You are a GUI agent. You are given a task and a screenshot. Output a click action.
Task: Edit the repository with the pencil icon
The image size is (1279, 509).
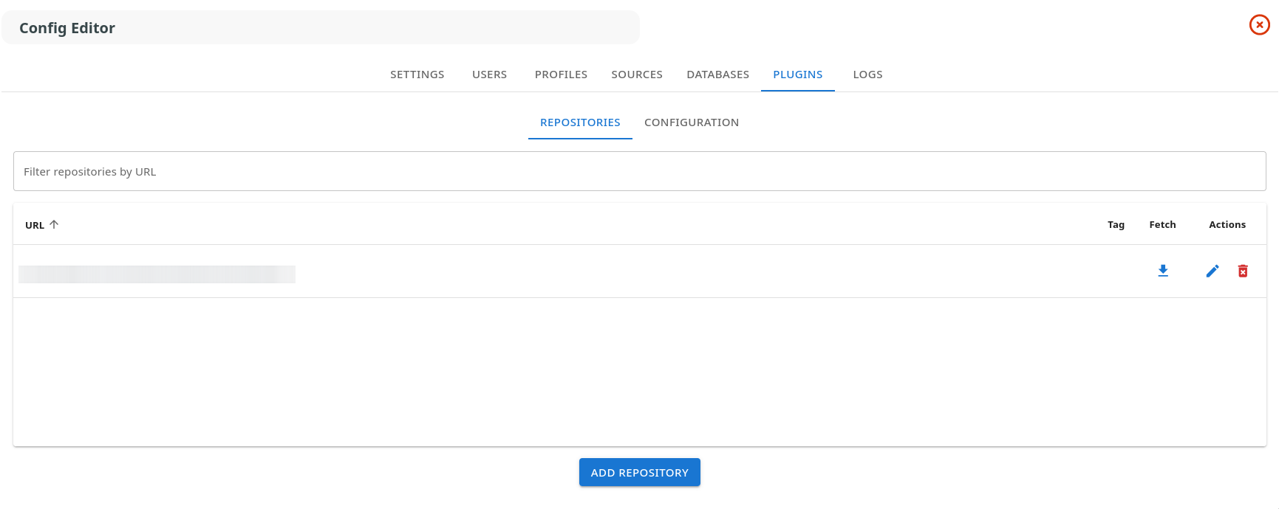[1213, 271]
